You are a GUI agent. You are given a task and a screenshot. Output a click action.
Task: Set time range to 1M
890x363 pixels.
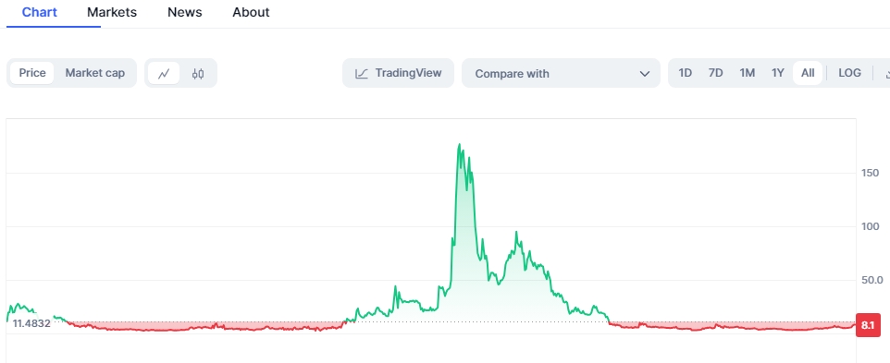[747, 73]
